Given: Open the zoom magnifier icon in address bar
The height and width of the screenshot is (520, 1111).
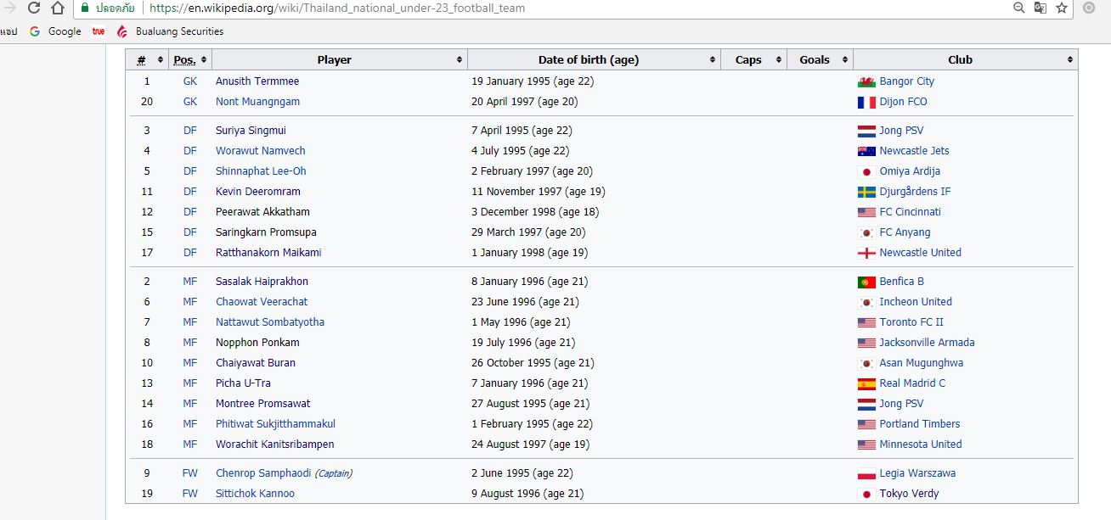Looking at the screenshot, I should click(x=1019, y=8).
